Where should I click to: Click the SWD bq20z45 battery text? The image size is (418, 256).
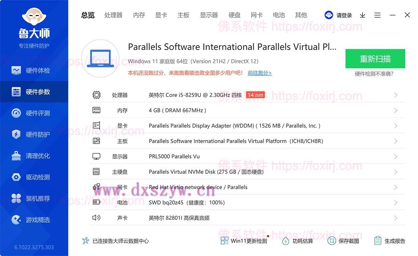pos(187,202)
